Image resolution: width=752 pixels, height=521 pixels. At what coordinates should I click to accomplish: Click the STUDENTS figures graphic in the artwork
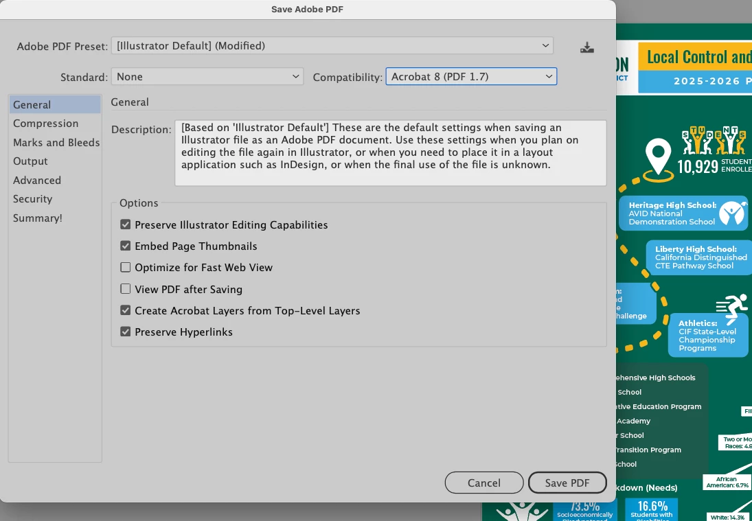[x=714, y=140]
